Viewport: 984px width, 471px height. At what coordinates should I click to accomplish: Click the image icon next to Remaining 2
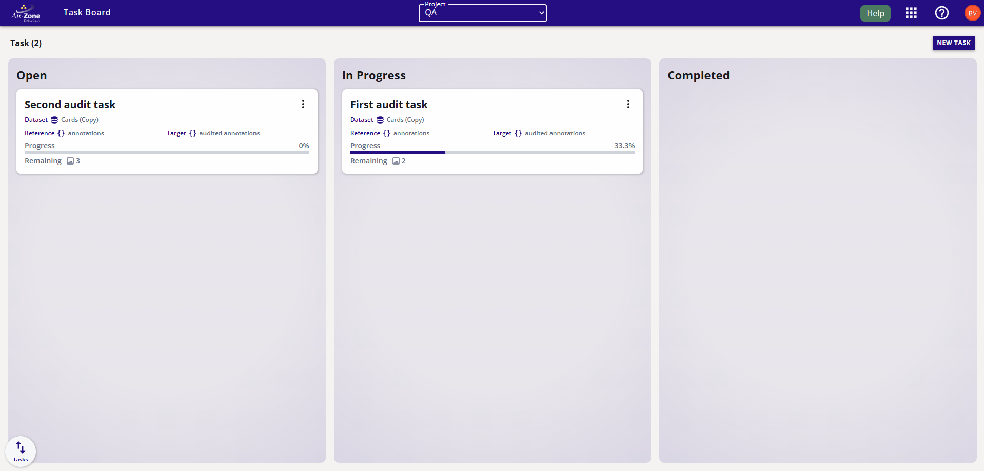(x=396, y=161)
